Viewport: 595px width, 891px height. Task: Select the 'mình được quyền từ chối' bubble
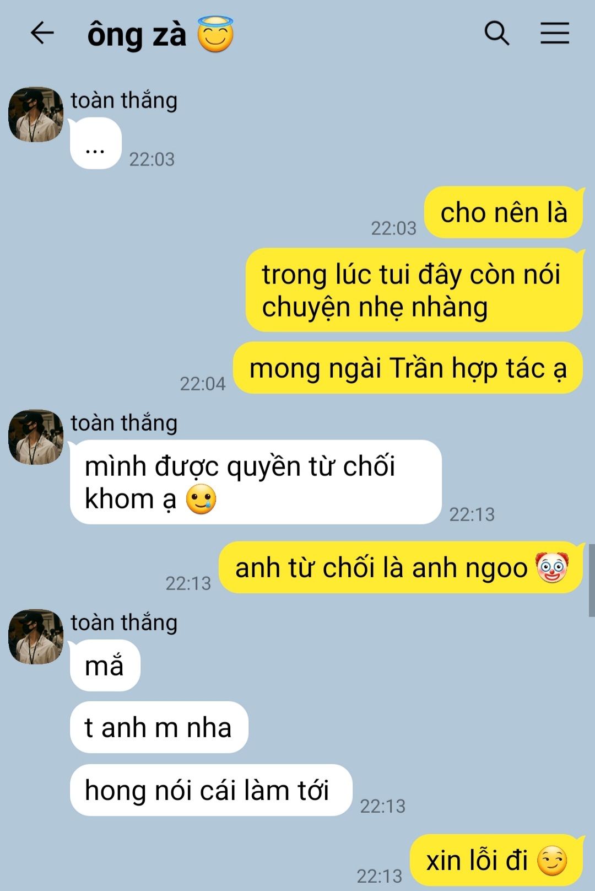(x=256, y=482)
